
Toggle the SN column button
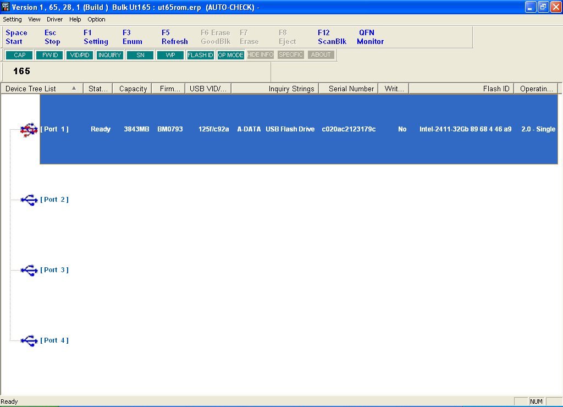click(x=140, y=55)
